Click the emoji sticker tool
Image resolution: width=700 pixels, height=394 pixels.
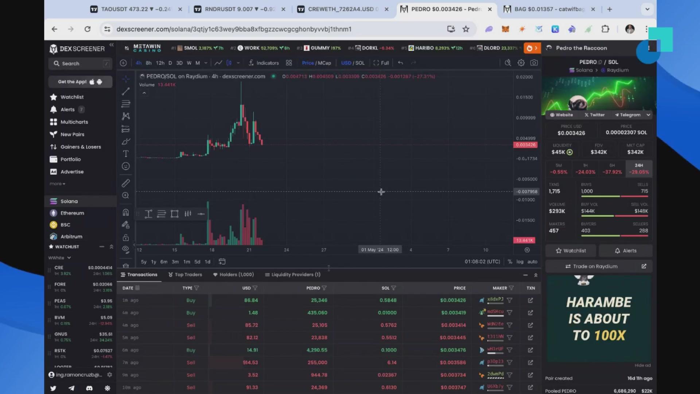pyautogui.click(x=126, y=166)
